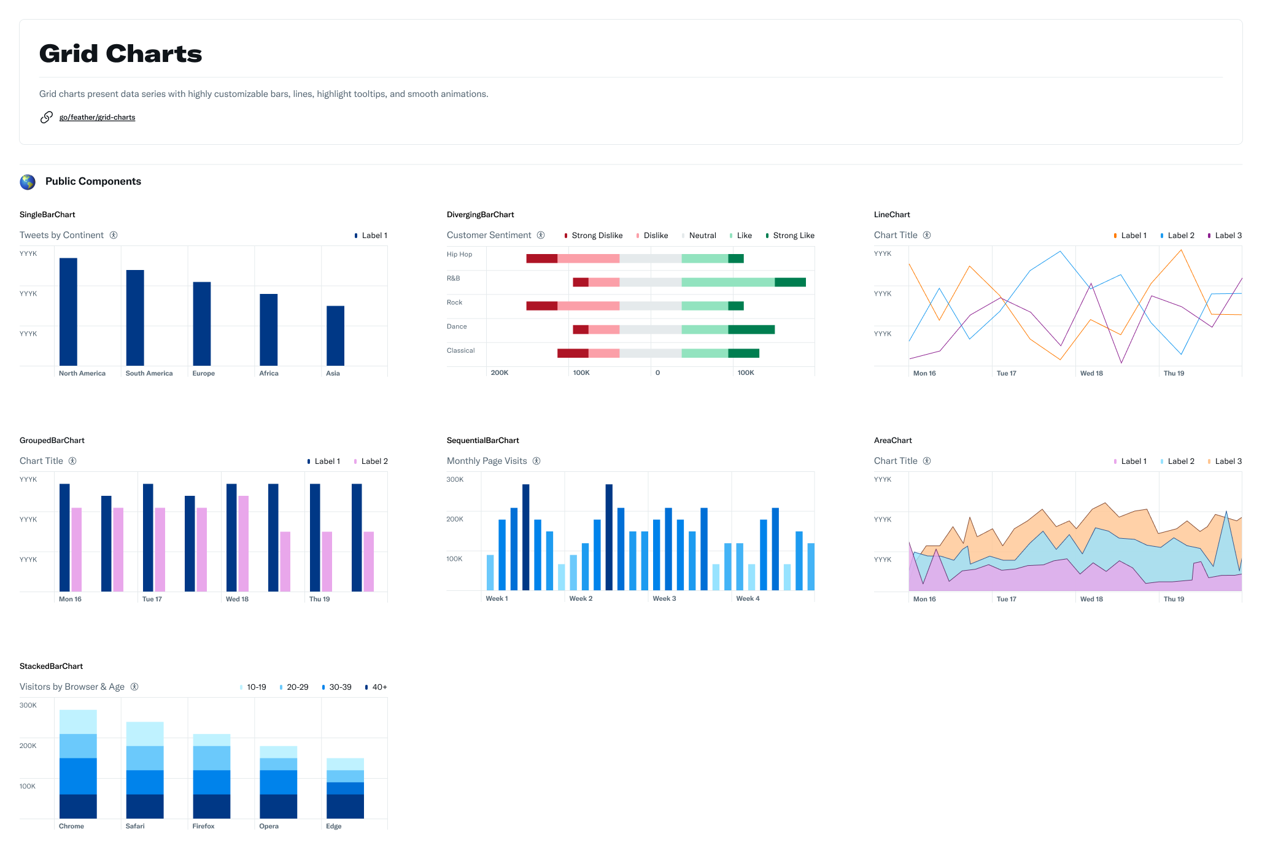Click the accessibility icon beside Visitors by Browser & Age

134,687
